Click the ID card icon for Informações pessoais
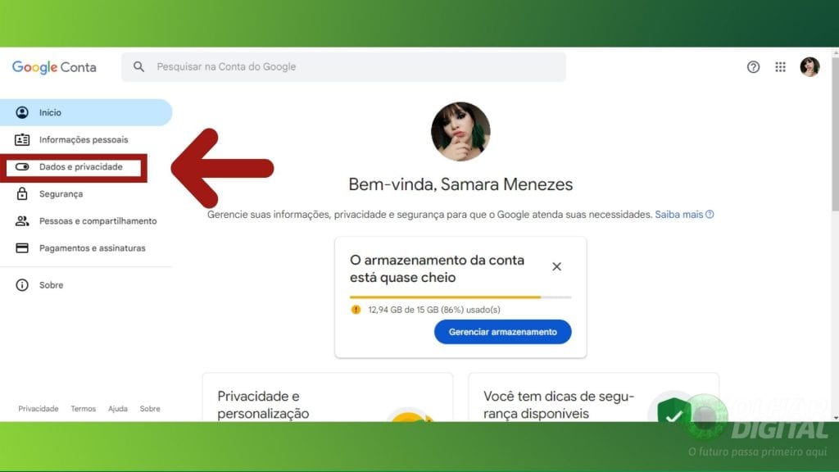Screen dimensions: 839x472 (22, 139)
